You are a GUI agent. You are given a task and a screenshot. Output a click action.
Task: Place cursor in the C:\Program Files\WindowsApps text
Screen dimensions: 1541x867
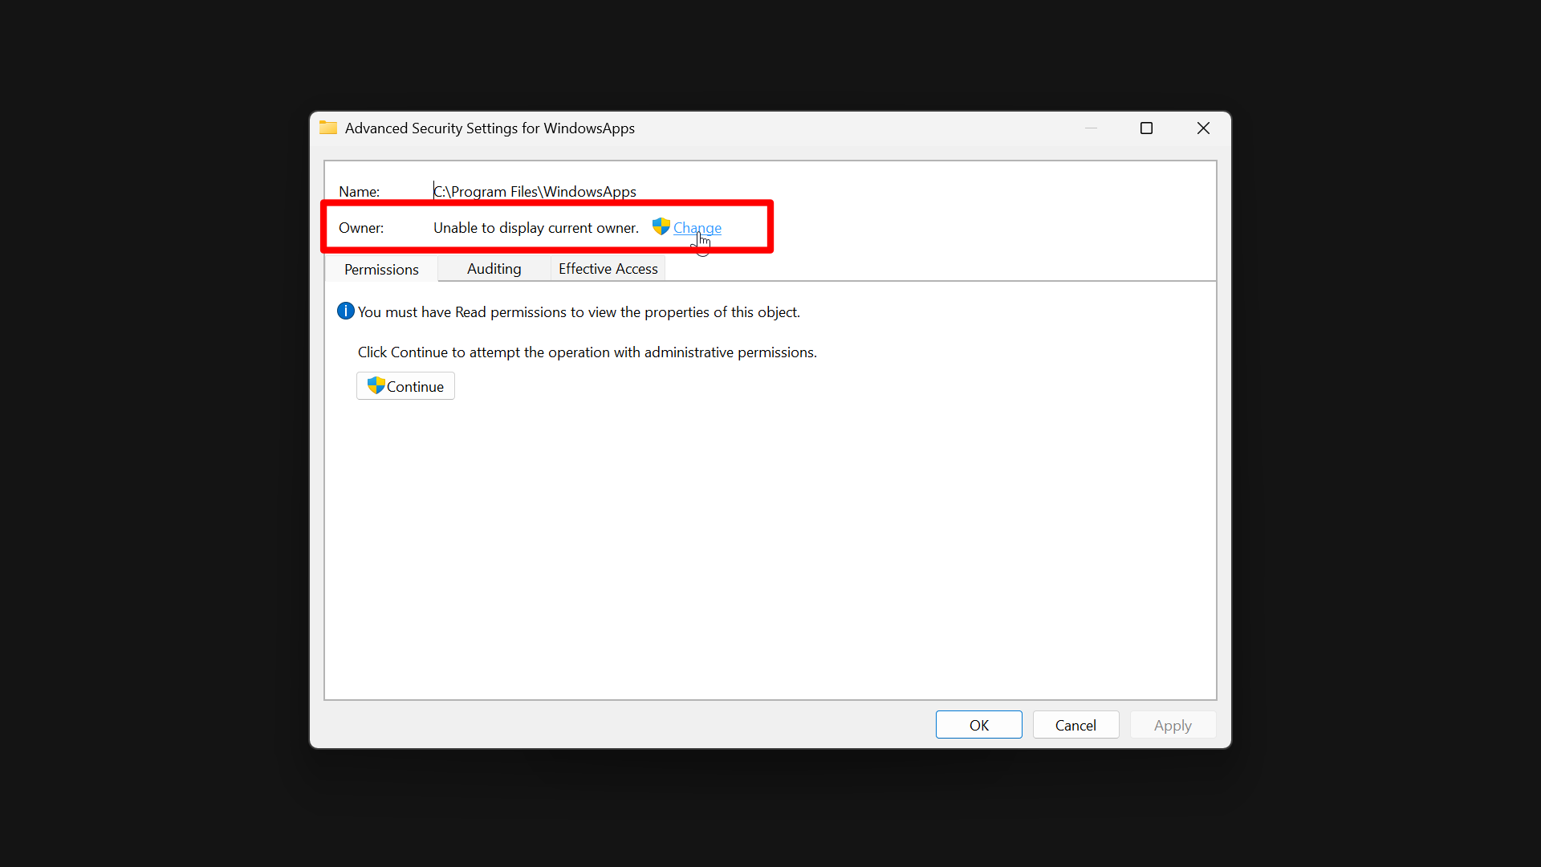coord(534,191)
